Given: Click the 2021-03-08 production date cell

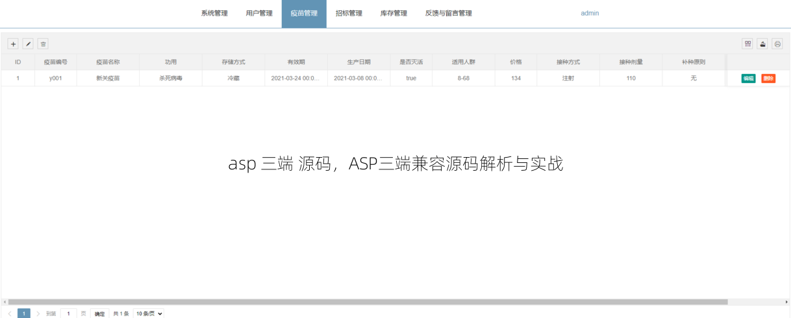Looking at the screenshot, I should point(358,78).
